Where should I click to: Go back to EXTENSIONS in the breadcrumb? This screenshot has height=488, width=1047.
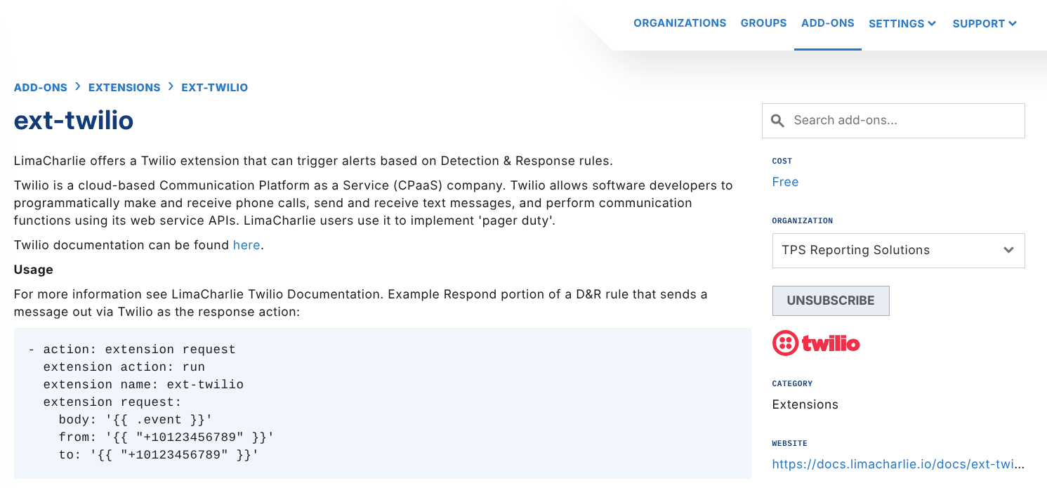coord(124,88)
